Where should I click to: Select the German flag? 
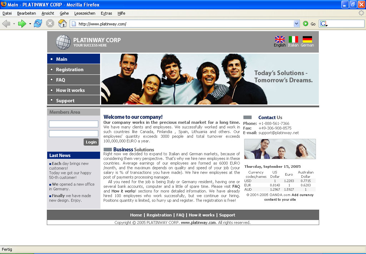[x=307, y=39]
